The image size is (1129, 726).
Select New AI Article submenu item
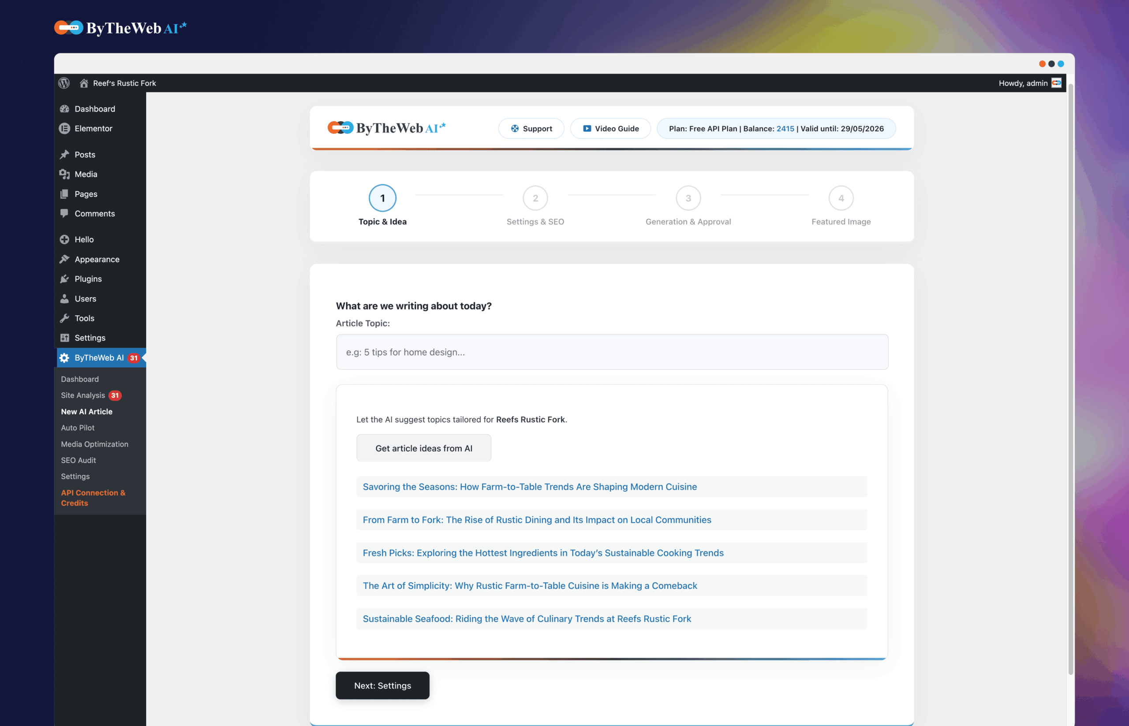tap(87, 412)
